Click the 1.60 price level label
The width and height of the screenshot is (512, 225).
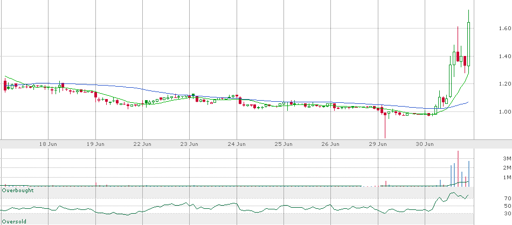(x=505, y=29)
